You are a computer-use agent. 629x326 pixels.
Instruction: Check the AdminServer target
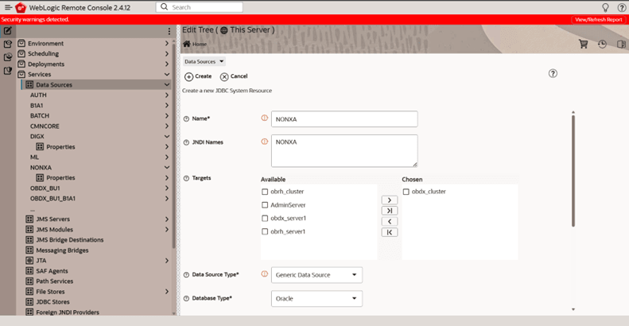265,205
